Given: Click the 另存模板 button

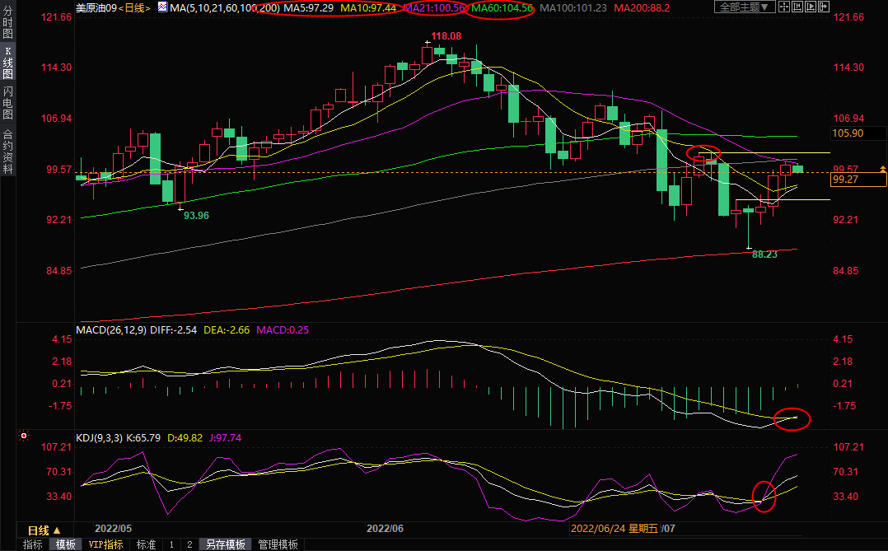Looking at the screenshot, I should coord(226,544).
